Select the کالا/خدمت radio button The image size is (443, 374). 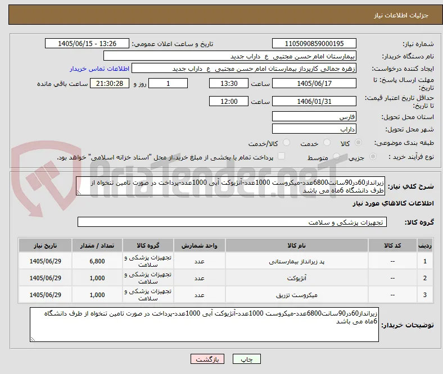286,143
